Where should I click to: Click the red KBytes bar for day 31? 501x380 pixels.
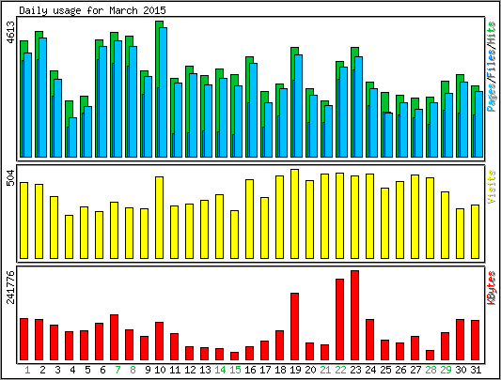coord(475,340)
